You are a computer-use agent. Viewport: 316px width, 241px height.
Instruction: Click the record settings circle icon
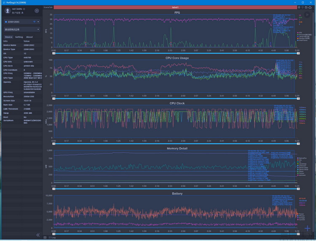pos(37,11)
